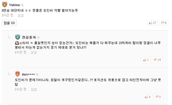Expand chevron next to 관심종자
172x105 pixels.
38,38
